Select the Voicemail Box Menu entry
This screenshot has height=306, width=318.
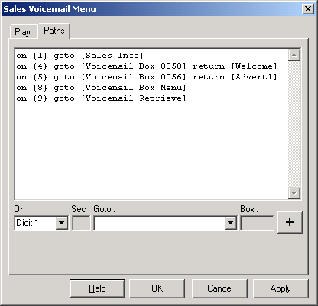(x=101, y=88)
